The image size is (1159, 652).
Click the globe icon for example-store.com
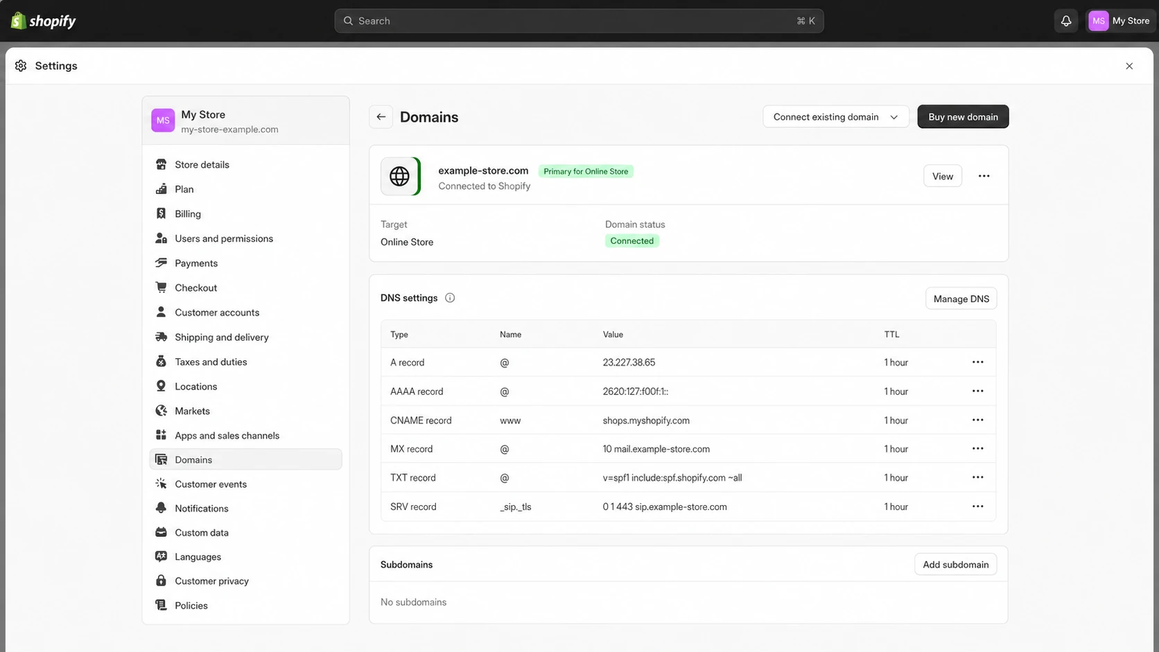click(400, 176)
